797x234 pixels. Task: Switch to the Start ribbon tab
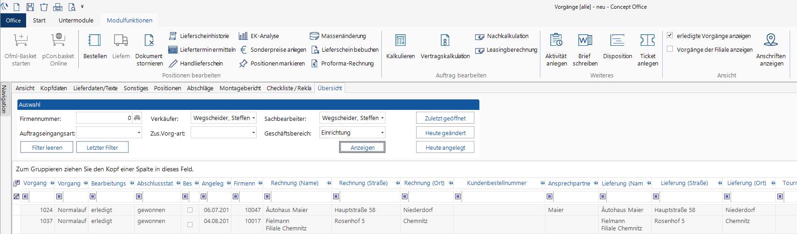(39, 21)
